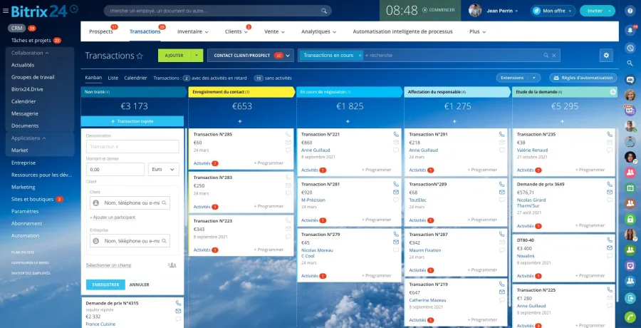
Task: Click email icon on Transaction N°281 card
Action: click(396, 192)
